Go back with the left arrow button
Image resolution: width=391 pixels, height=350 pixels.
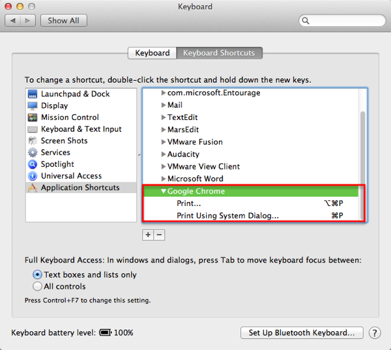13,20
